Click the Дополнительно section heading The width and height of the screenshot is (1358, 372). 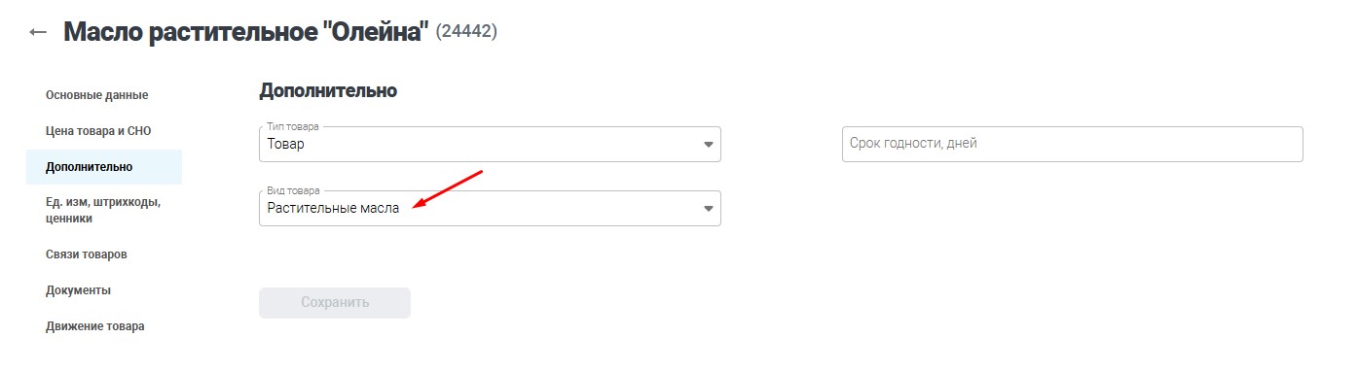(328, 90)
